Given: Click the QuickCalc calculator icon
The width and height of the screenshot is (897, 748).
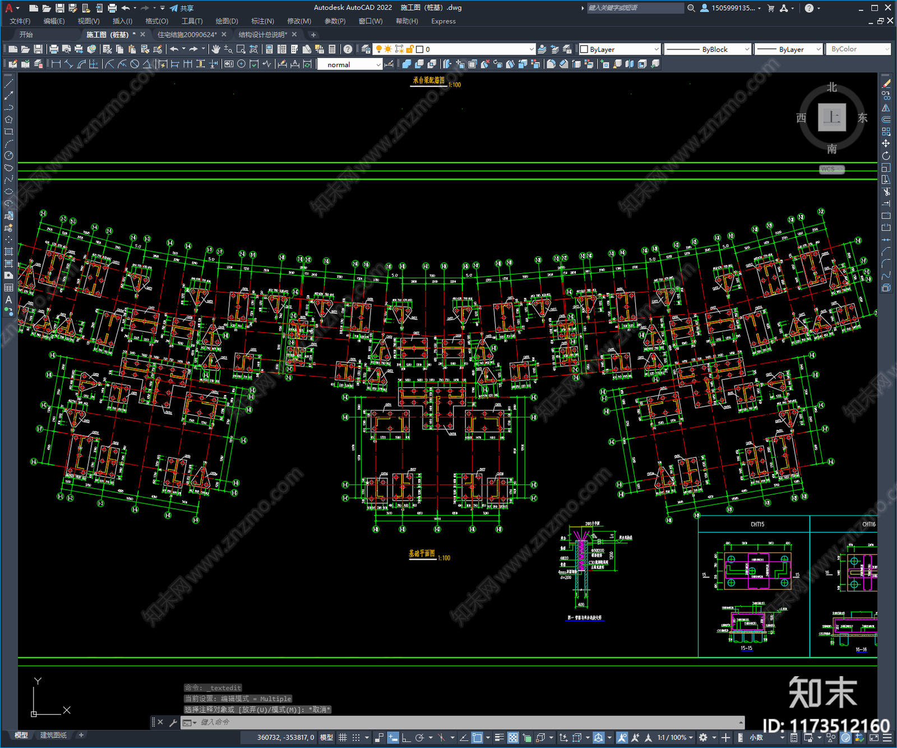Looking at the screenshot, I should [x=332, y=49].
